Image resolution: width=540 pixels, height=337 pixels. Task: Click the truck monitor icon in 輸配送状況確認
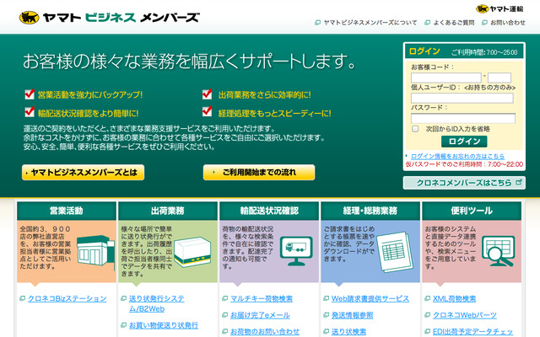(x=296, y=251)
